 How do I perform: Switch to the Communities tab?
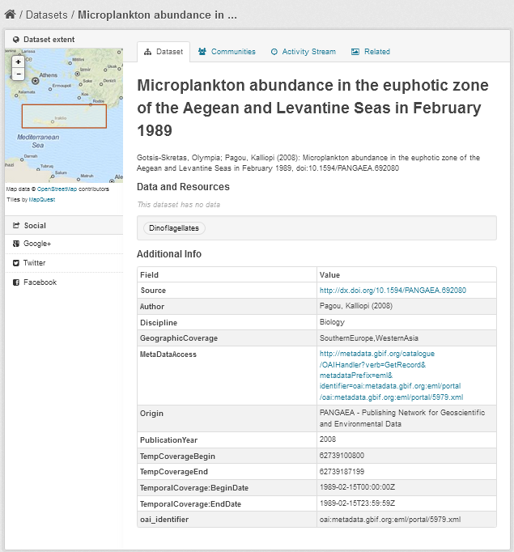point(227,52)
